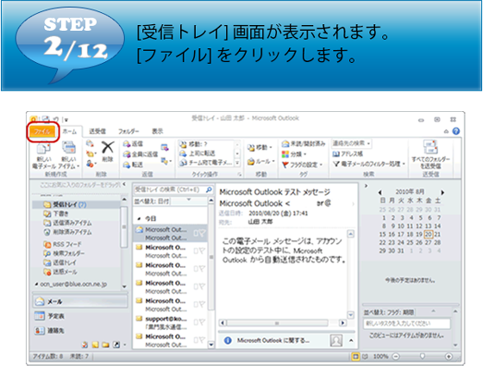Click the tasks icon in navigation pane
Viewport: 483px width, 366px height.
tap(85, 344)
